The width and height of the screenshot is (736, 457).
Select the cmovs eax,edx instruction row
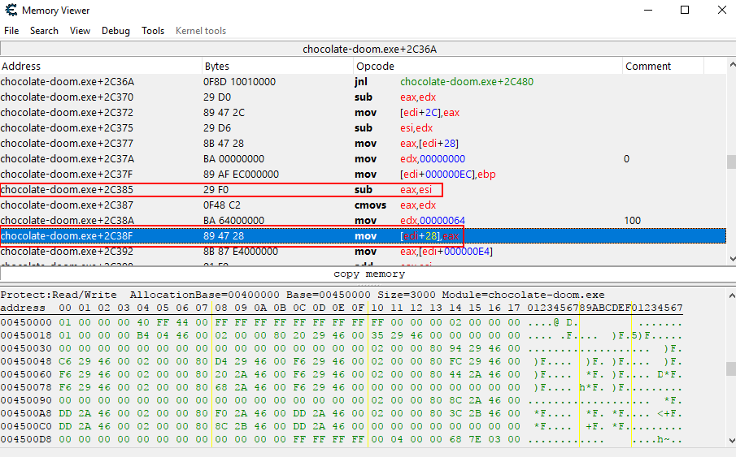click(244, 205)
